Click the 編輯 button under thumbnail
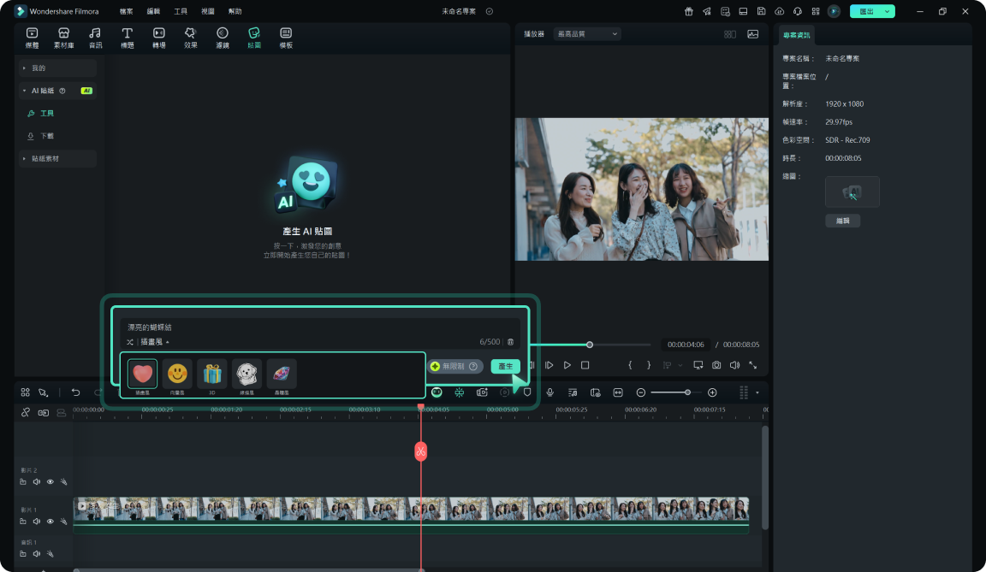Screen dimensions: 986x572 [842, 221]
